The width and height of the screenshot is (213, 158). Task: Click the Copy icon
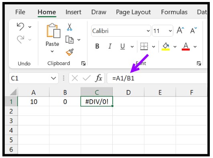[69, 39]
